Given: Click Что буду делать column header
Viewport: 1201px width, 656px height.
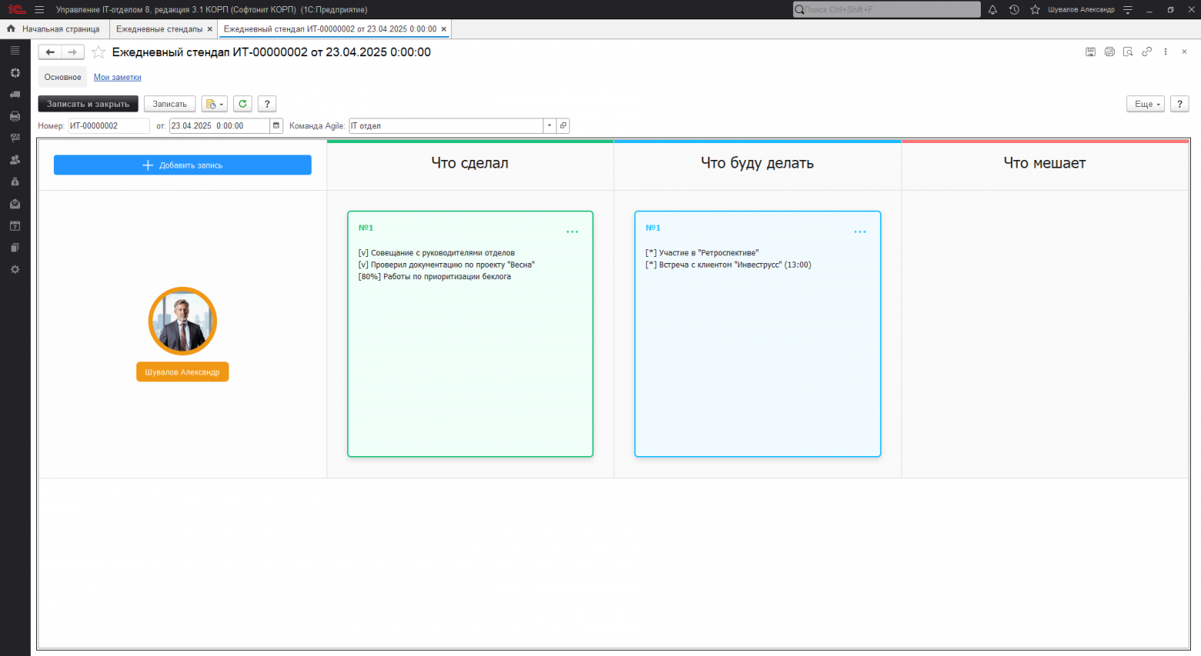Looking at the screenshot, I should pyautogui.click(x=758, y=163).
